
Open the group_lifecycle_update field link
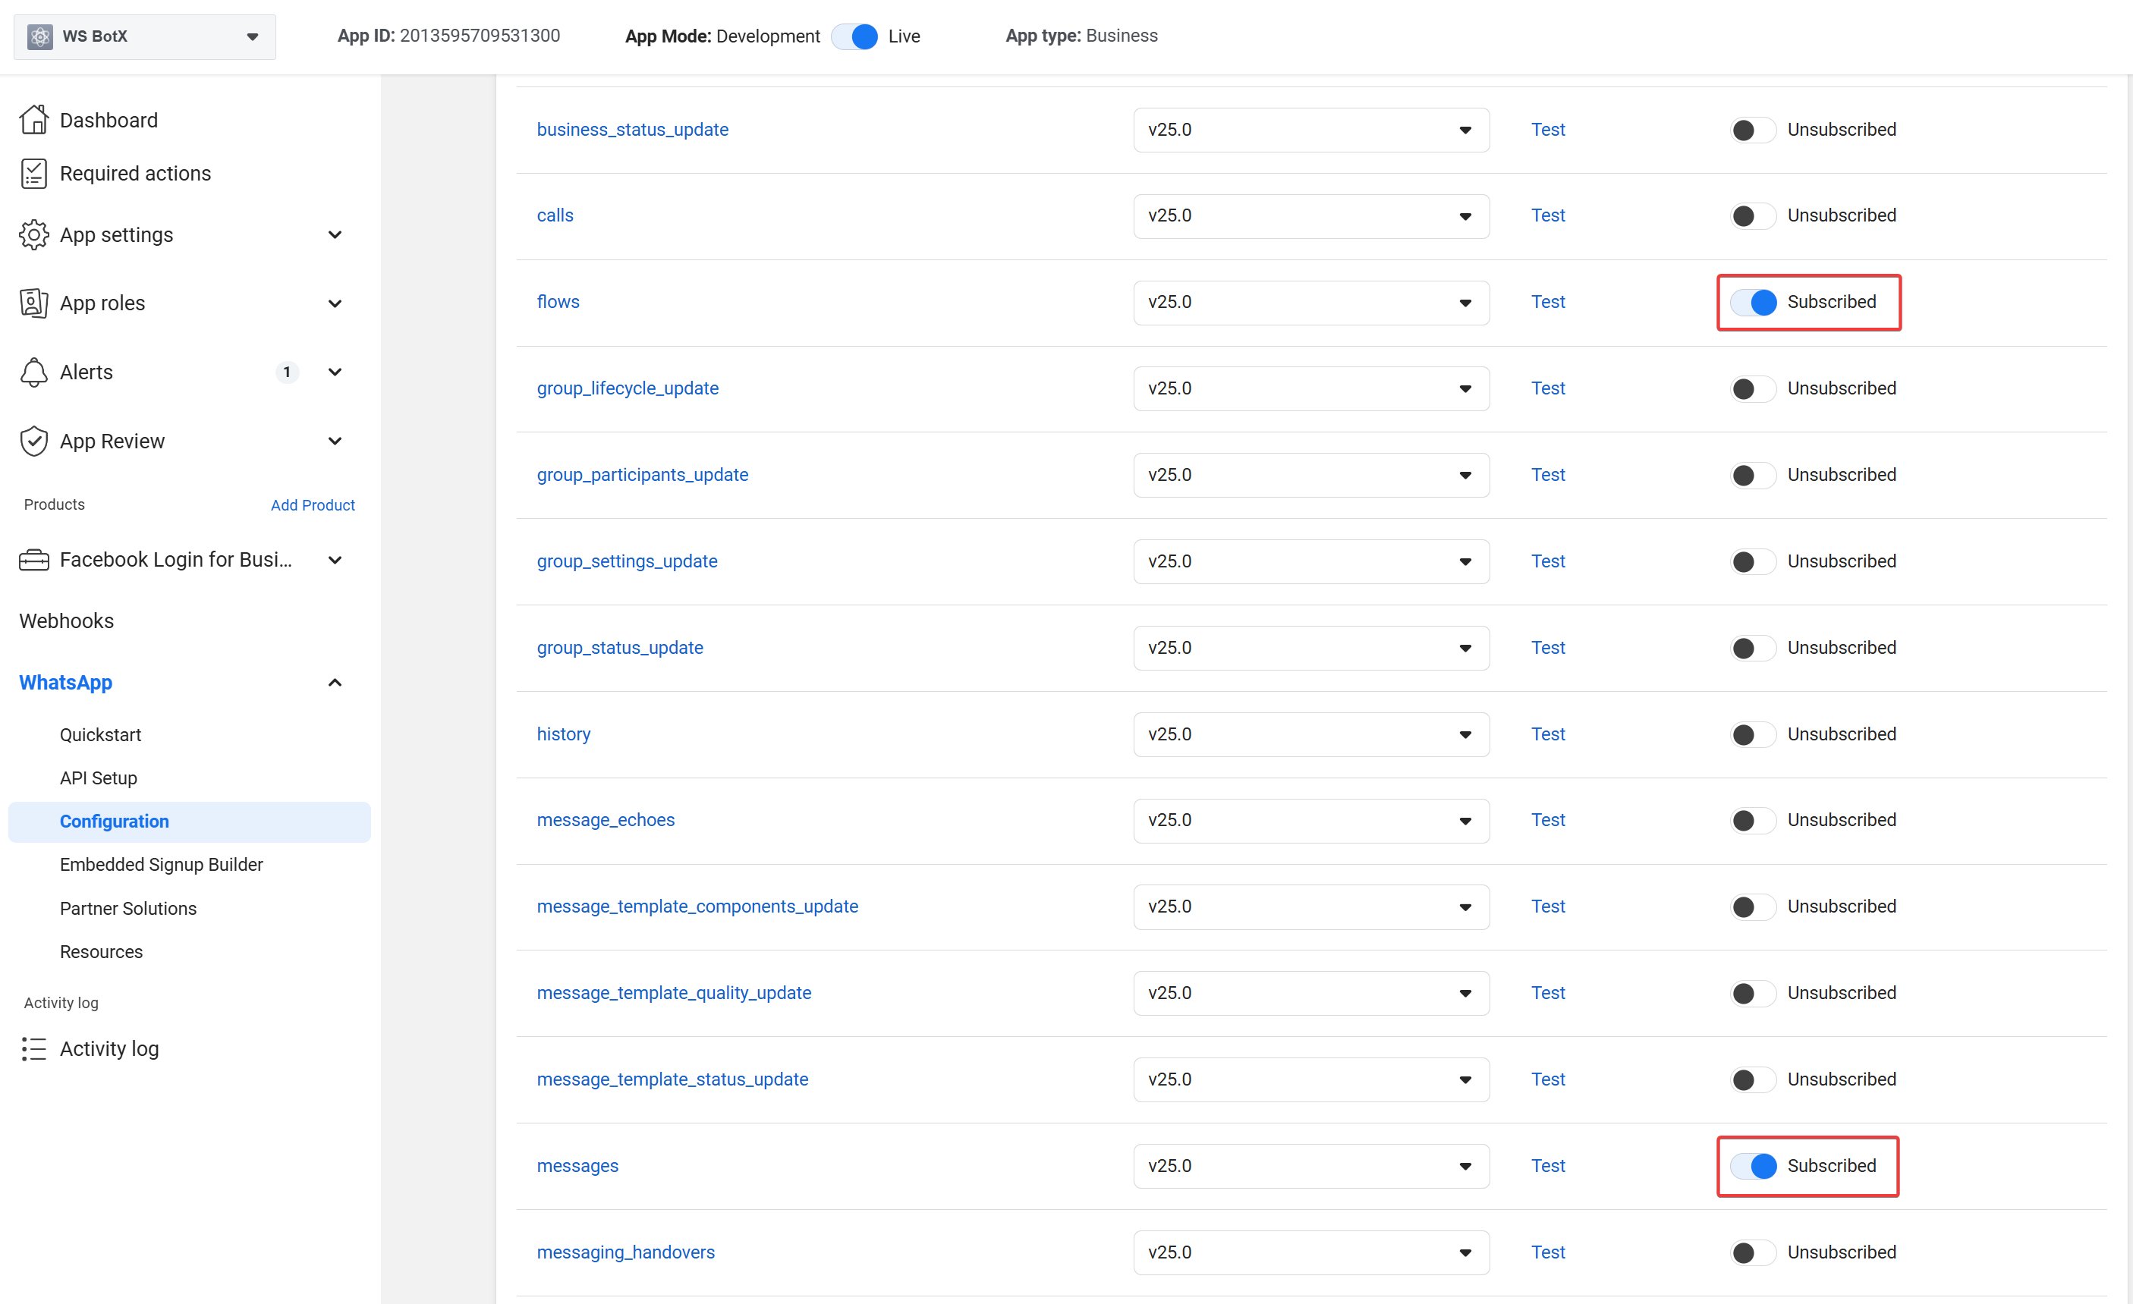[x=628, y=388]
